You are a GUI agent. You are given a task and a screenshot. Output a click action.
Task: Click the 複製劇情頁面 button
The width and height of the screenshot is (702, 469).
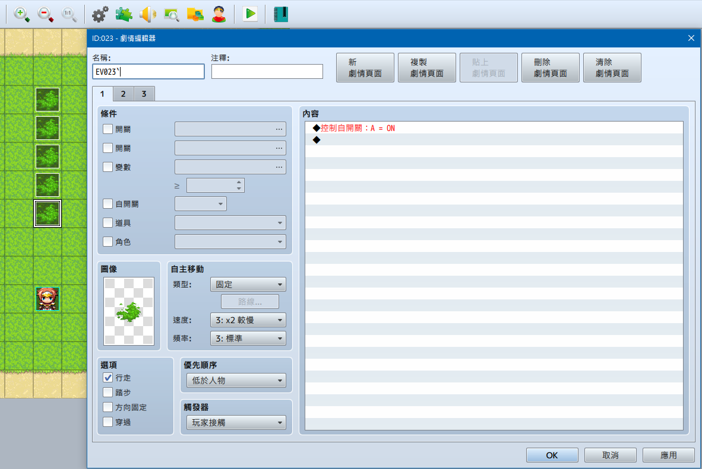coord(427,68)
